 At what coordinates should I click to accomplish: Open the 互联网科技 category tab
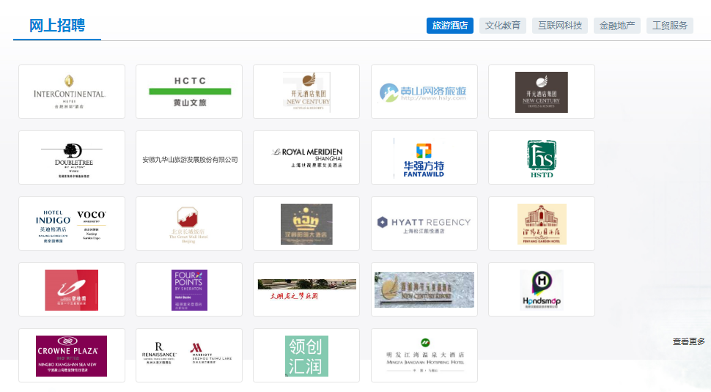point(559,26)
